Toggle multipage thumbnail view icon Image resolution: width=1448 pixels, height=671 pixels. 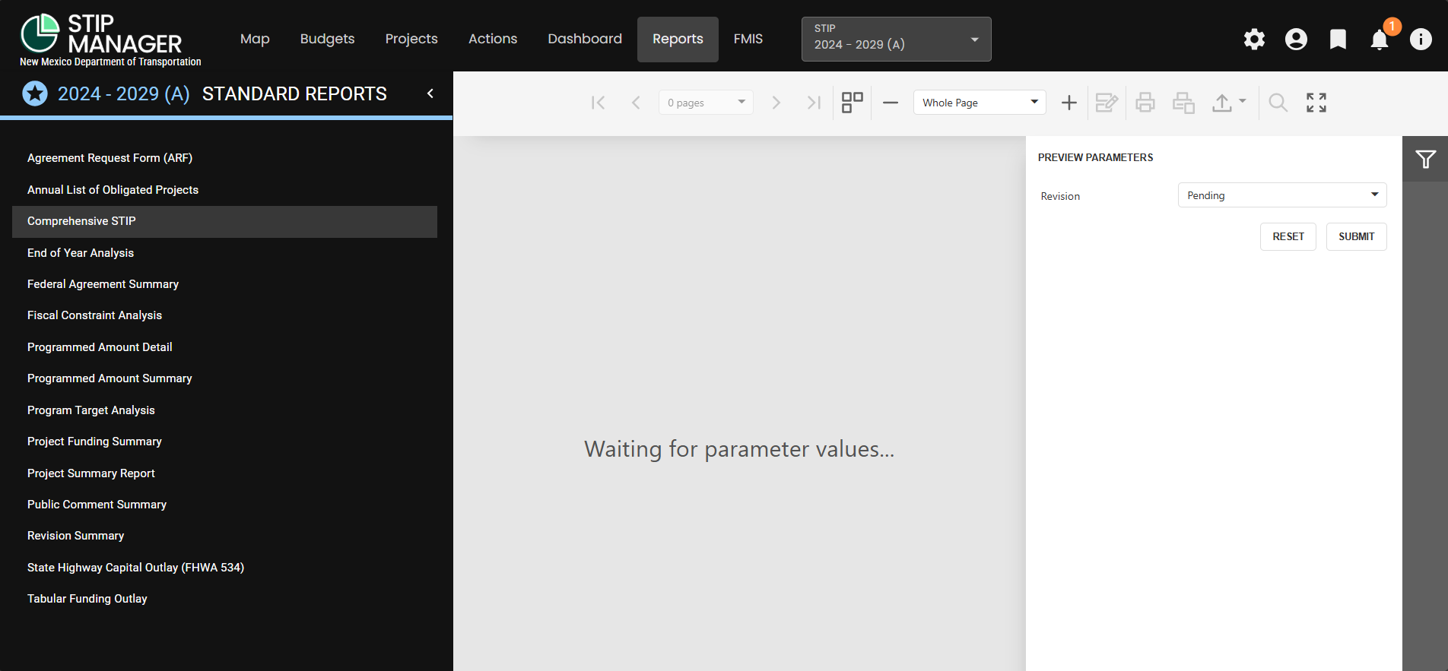click(853, 103)
